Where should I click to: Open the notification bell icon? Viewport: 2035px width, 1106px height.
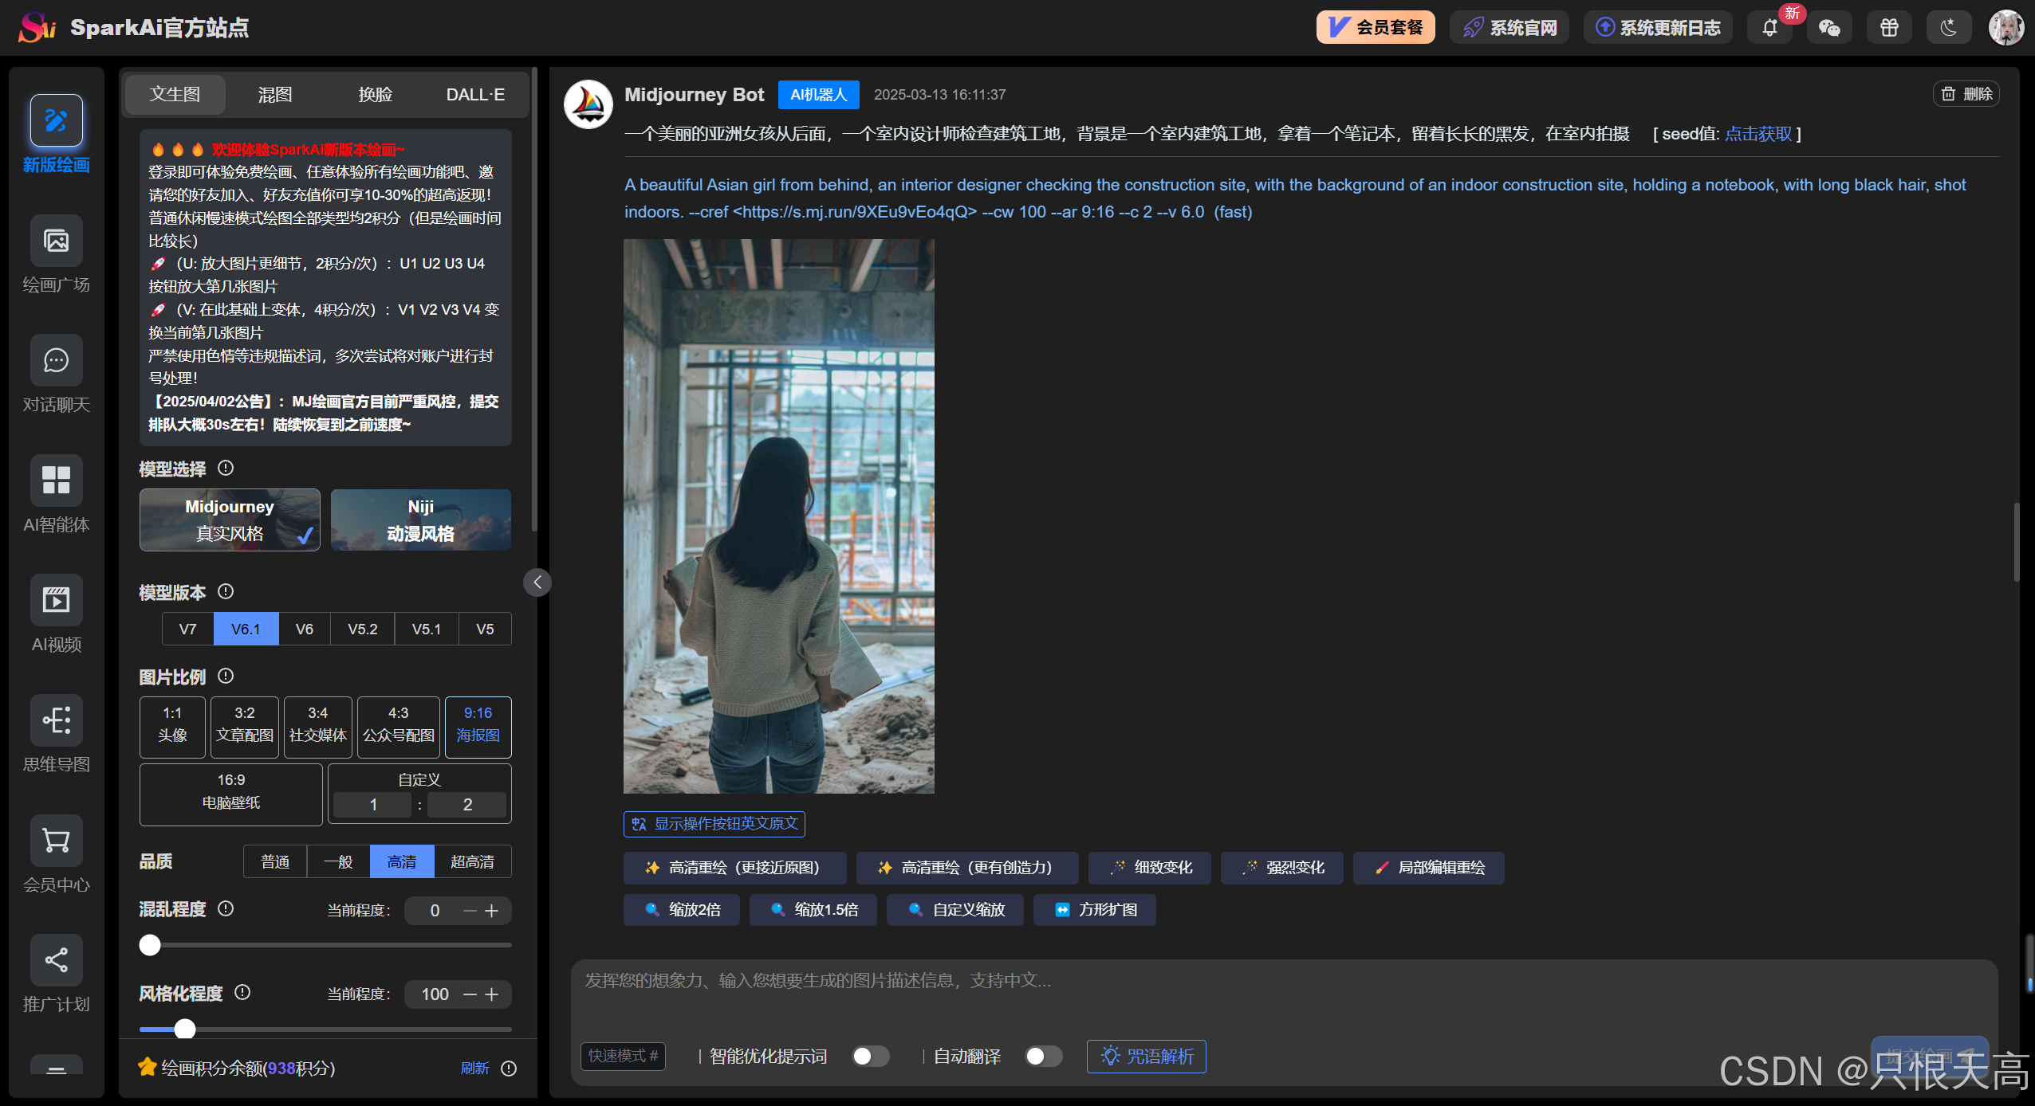point(1769,28)
